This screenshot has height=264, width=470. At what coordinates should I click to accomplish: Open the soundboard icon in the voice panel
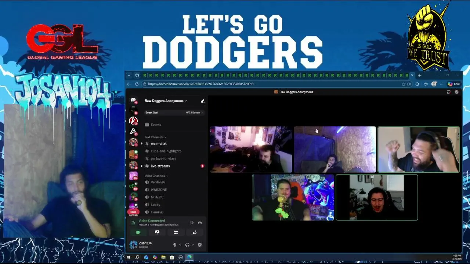(195, 232)
